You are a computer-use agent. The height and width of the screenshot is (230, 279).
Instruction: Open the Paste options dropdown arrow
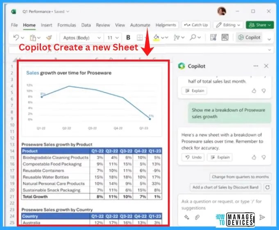pyautogui.click(x=39, y=38)
